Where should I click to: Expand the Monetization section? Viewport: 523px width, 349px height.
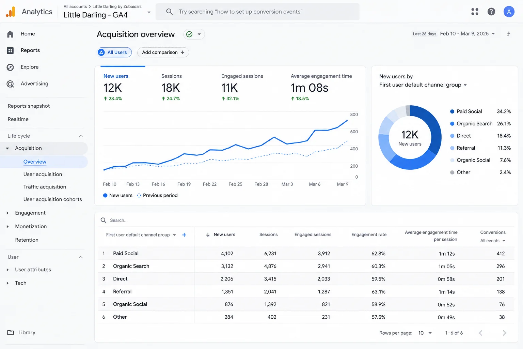[7, 227]
